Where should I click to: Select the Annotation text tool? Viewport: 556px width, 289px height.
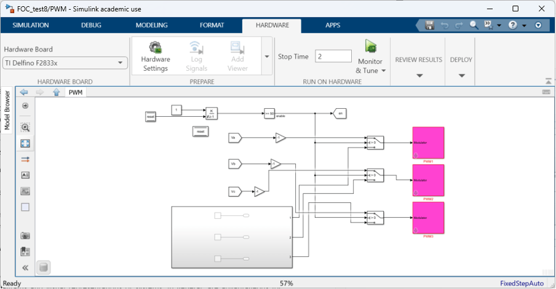[25, 175]
